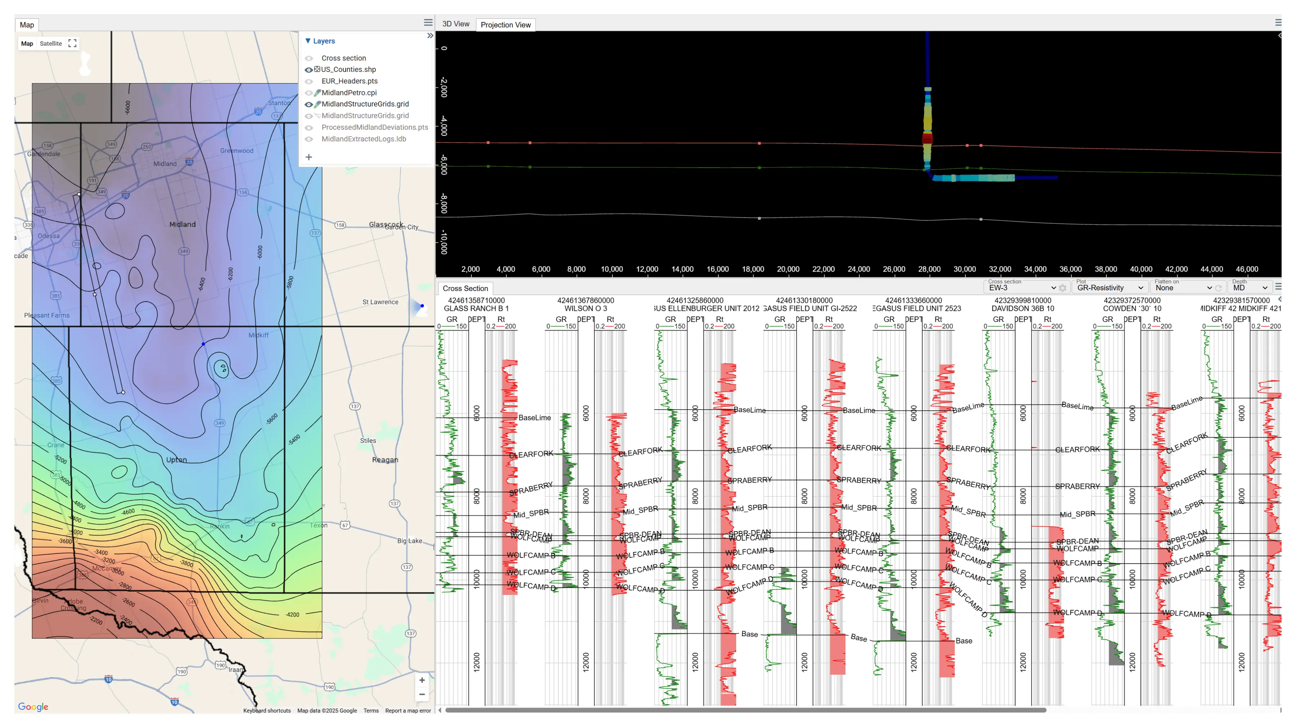
Task: Select the Cross Section tab
Action: (465, 288)
